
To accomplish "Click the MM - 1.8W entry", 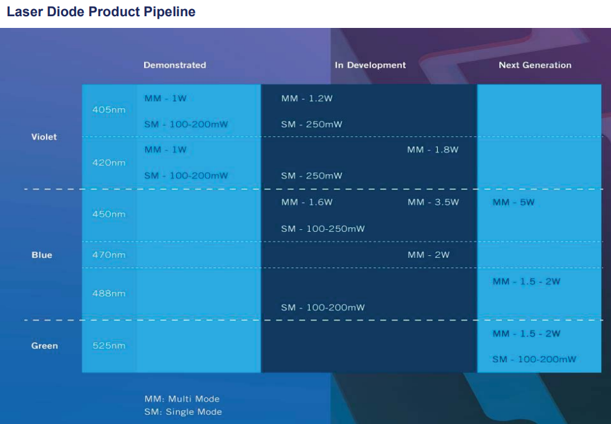I will coord(432,150).
